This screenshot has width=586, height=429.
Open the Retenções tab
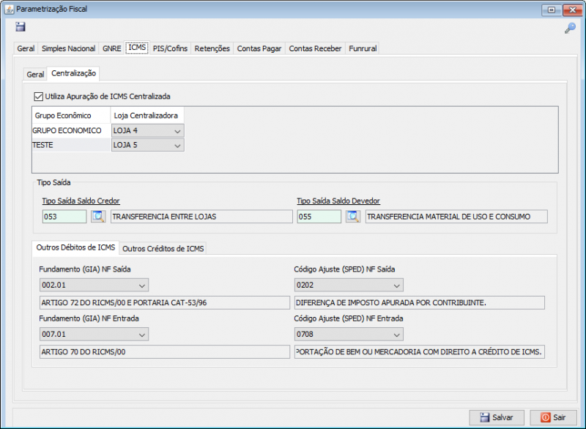(x=212, y=48)
